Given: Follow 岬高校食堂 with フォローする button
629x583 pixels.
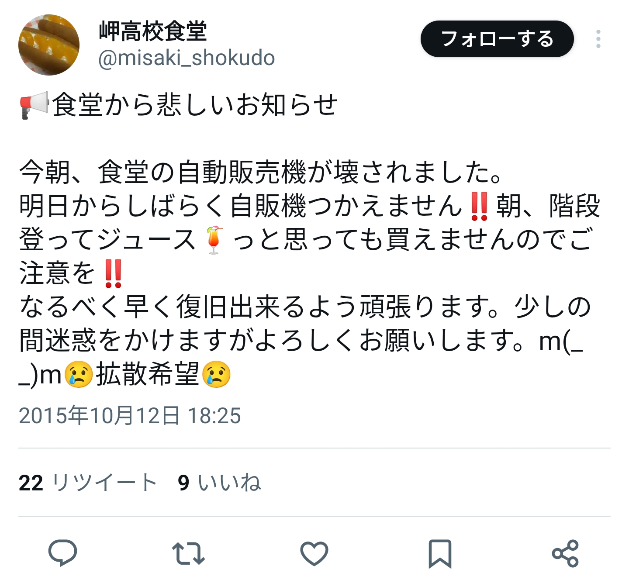Looking at the screenshot, I should pyautogui.click(x=497, y=39).
